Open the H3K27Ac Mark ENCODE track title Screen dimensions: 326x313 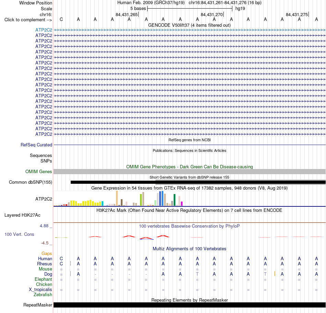pos(189,210)
